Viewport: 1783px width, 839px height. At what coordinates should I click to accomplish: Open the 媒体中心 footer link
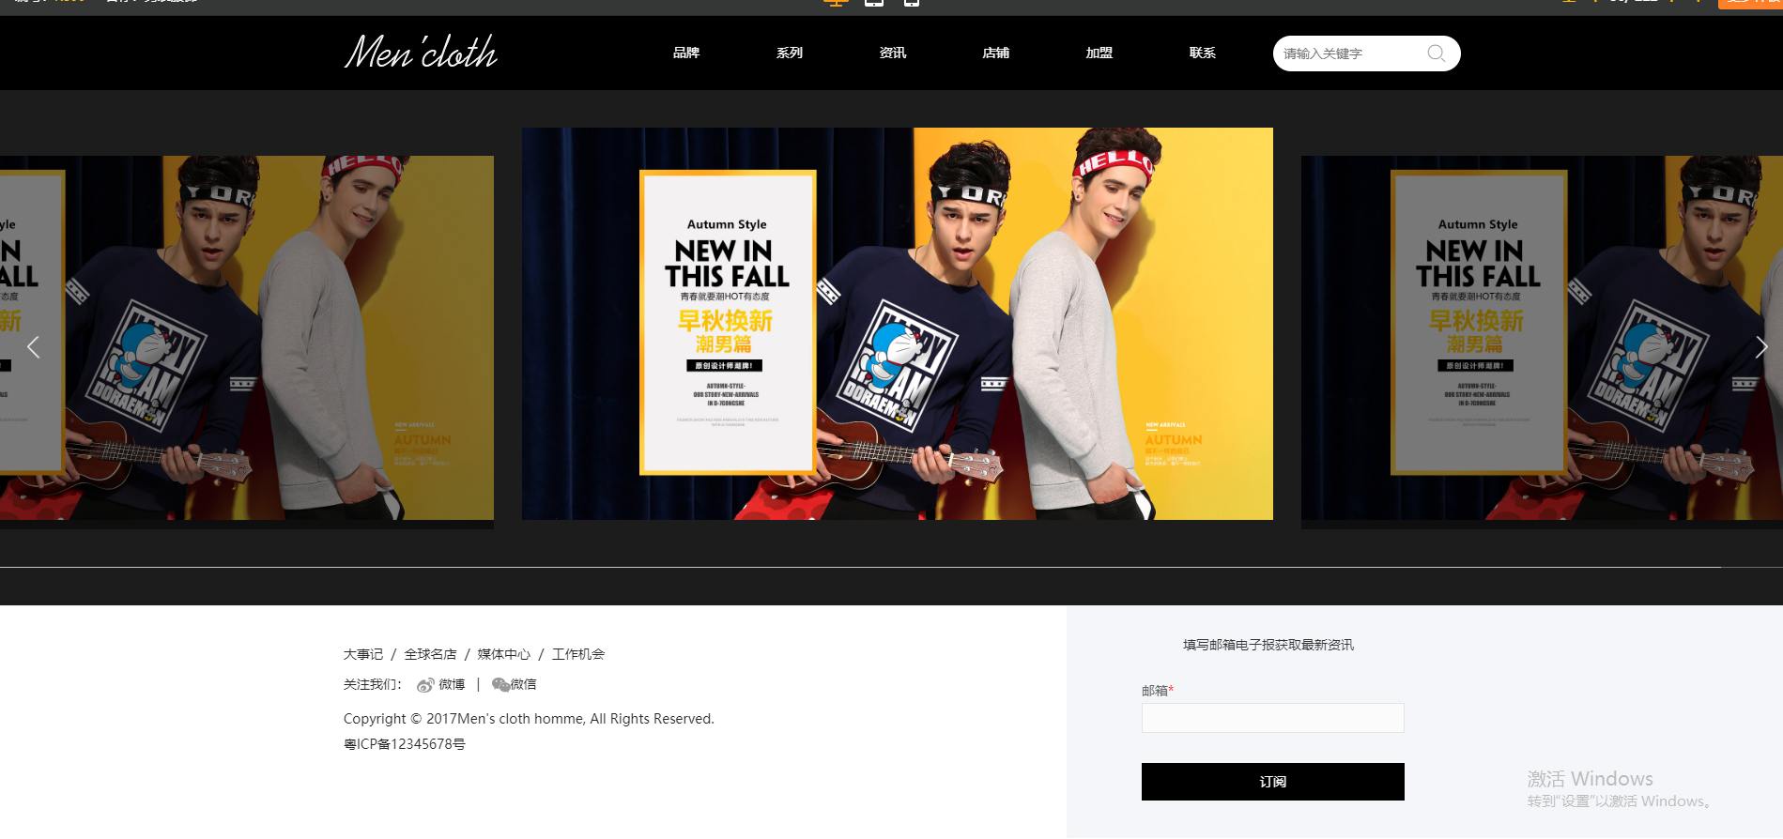(504, 654)
